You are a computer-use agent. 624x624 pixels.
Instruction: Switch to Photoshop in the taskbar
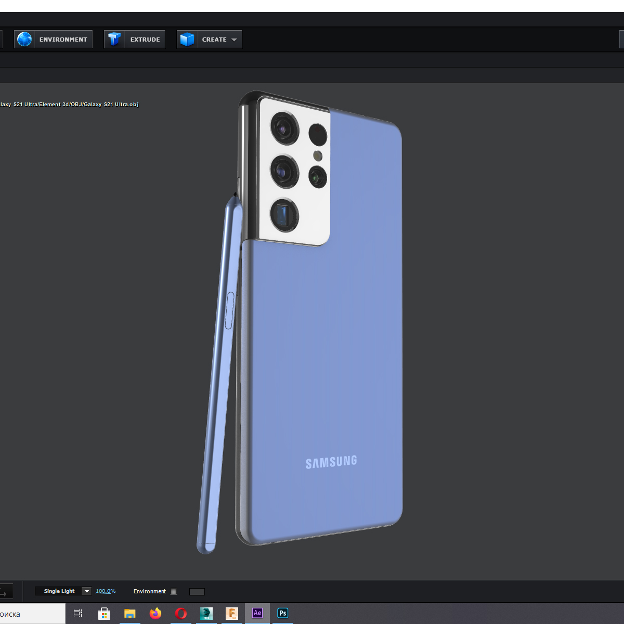283,614
